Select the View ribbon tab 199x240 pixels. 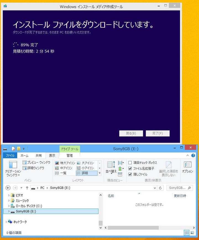(x=52, y=155)
